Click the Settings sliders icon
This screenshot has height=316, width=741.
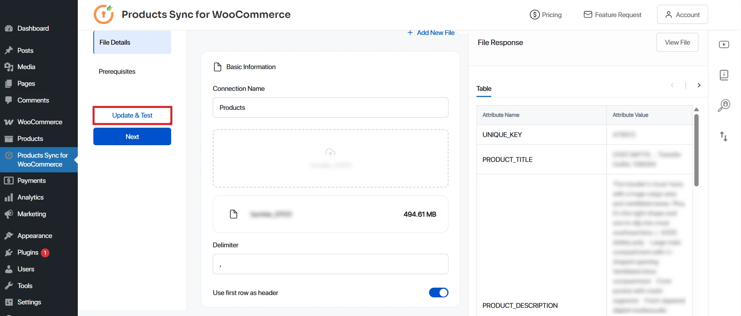point(9,302)
